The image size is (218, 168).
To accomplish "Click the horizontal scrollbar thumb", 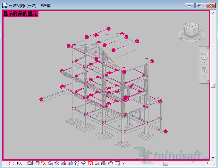I will click(165, 163).
